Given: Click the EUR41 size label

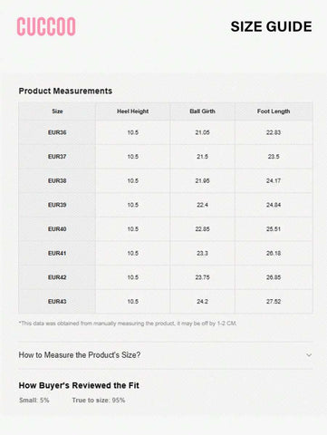Looking at the screenshot, I should click(57, 253).
